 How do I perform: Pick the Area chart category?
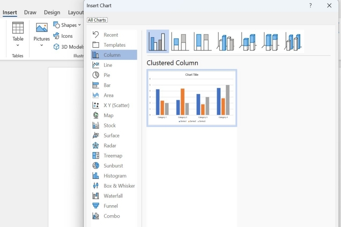[114, 95]
